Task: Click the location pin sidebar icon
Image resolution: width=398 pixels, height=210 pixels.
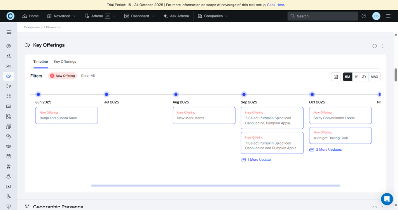Action: [9, 176]
